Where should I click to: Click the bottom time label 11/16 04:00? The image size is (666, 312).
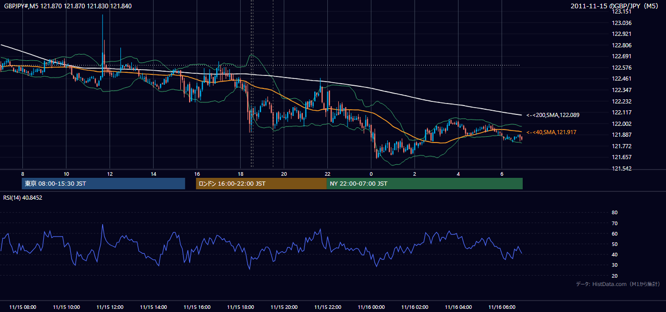(x=458, y=307)
